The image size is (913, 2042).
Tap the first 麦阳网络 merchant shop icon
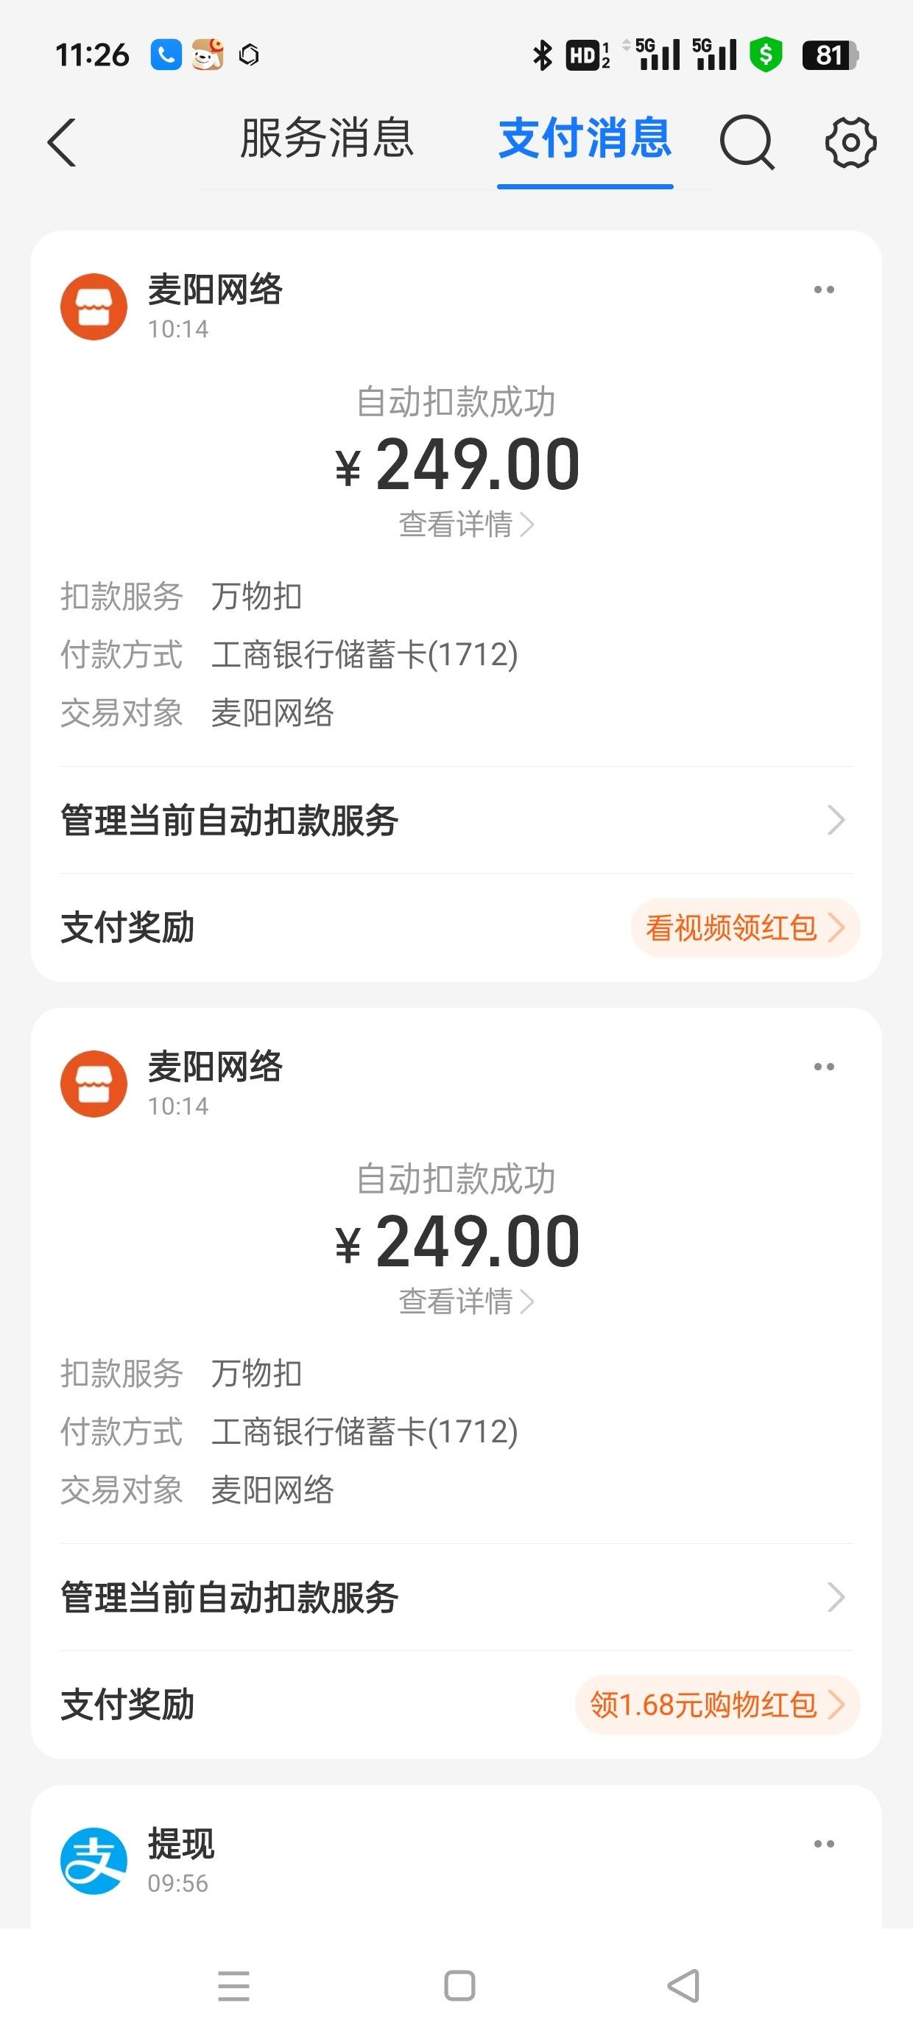click(x=94, y=306)
